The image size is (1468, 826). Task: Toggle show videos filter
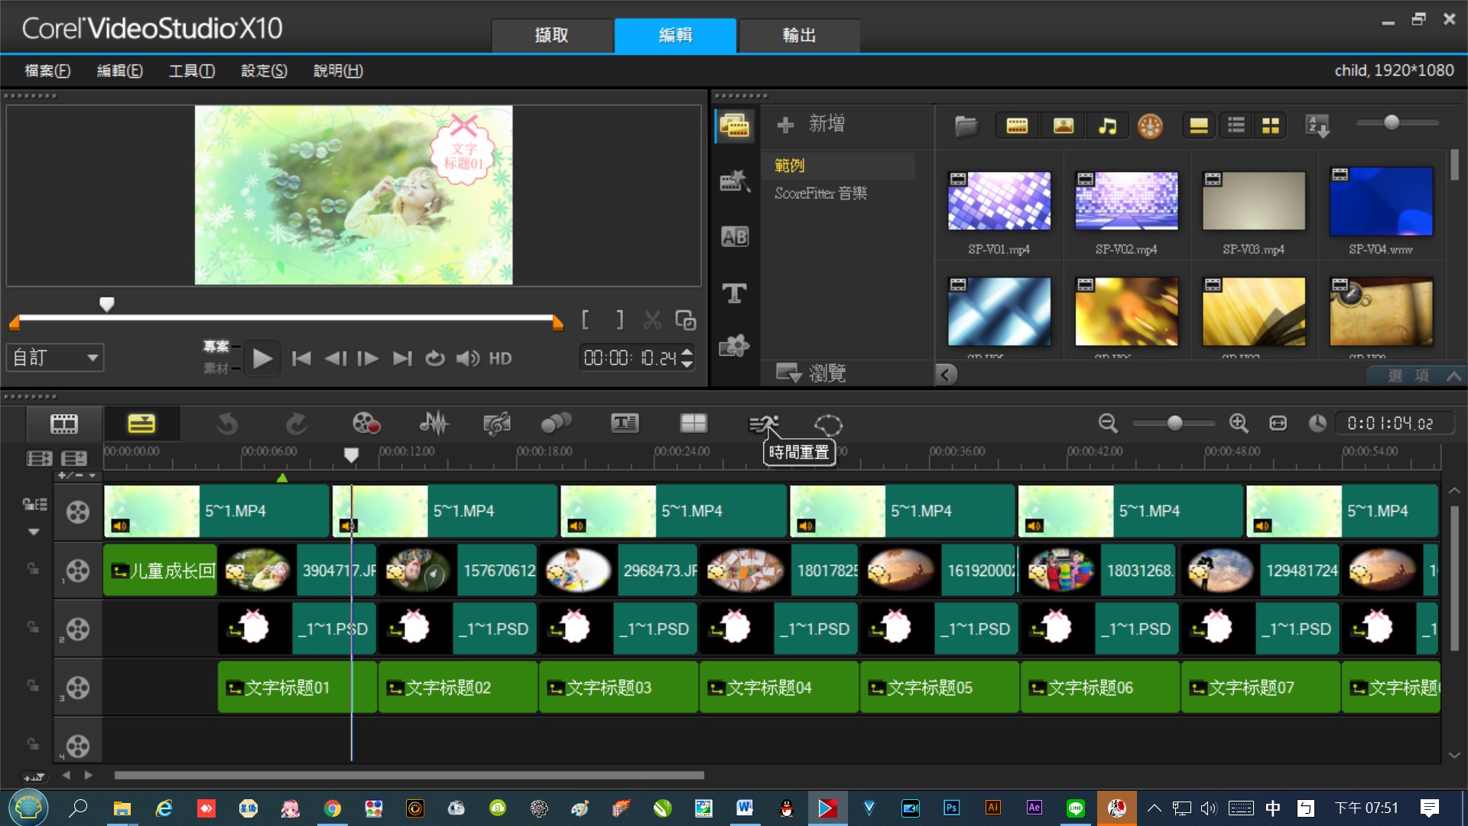point(1017,125)
